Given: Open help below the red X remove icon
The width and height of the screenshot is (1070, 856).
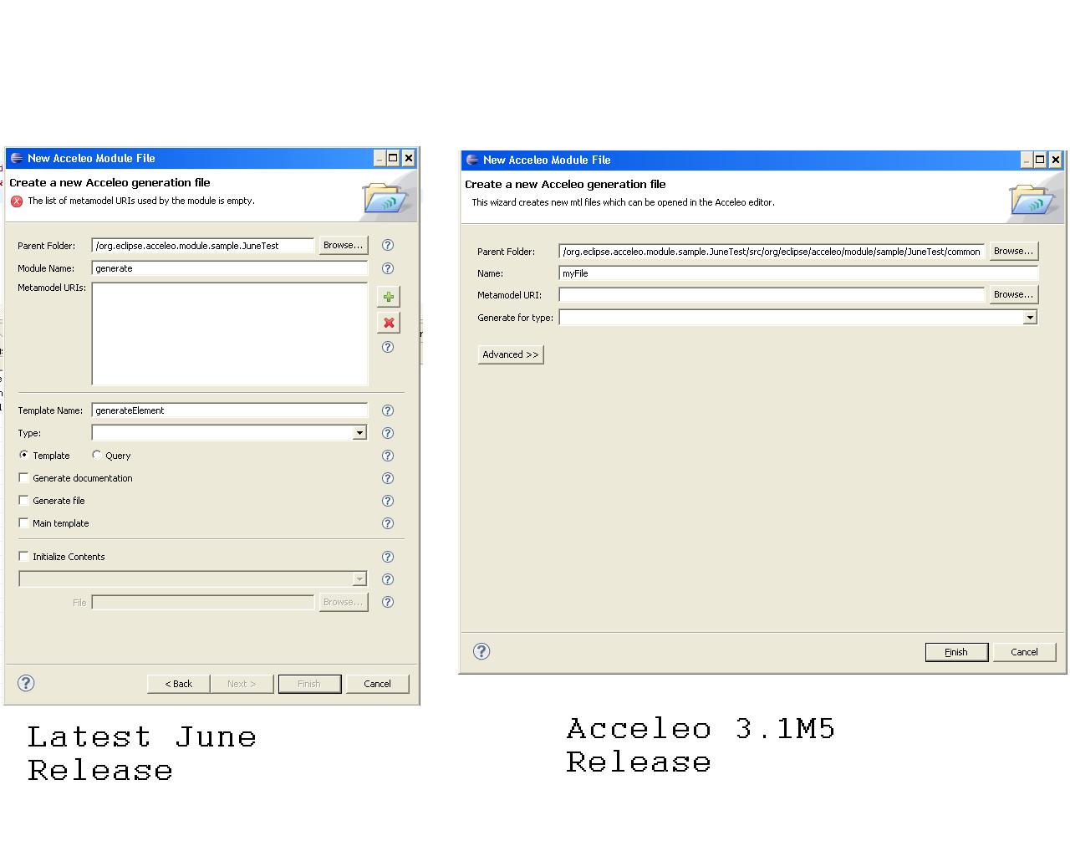Looking at the screenshot, I should point(388,347).
